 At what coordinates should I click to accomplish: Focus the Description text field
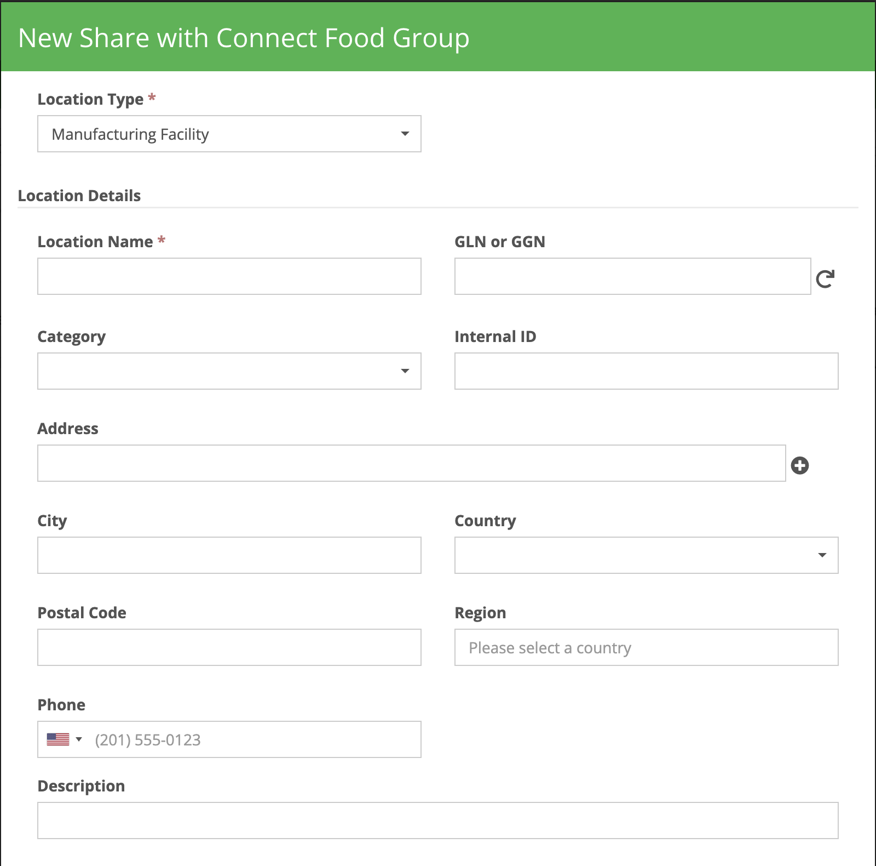coord(437,821)
